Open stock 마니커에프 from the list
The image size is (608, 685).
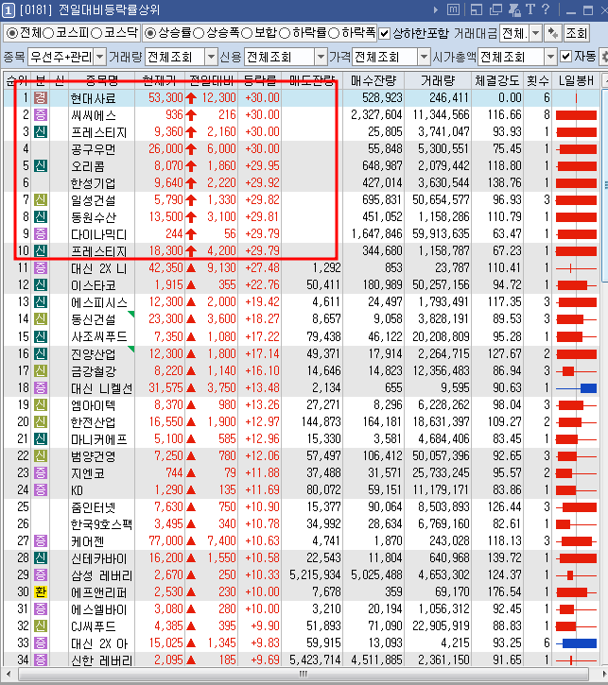coord(98,439)
